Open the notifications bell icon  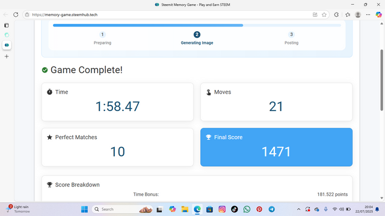pos(377,209)
